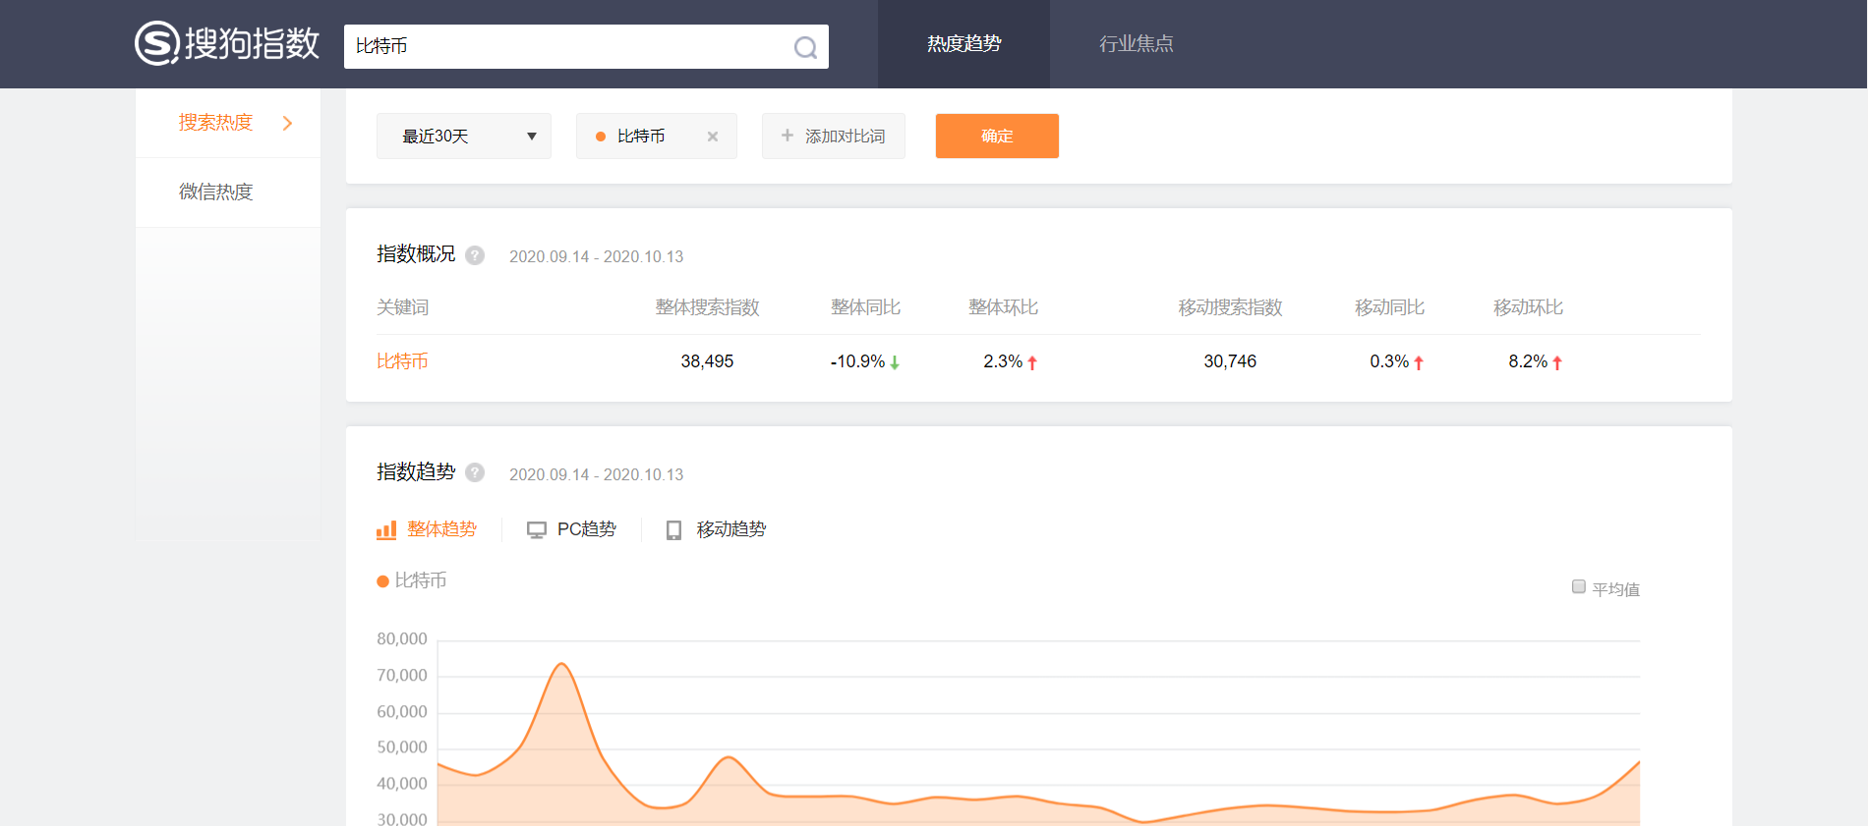Remove the 比特币 keyword tag
The width and height of the screenshot is (1868, 826).
[713, 137]
